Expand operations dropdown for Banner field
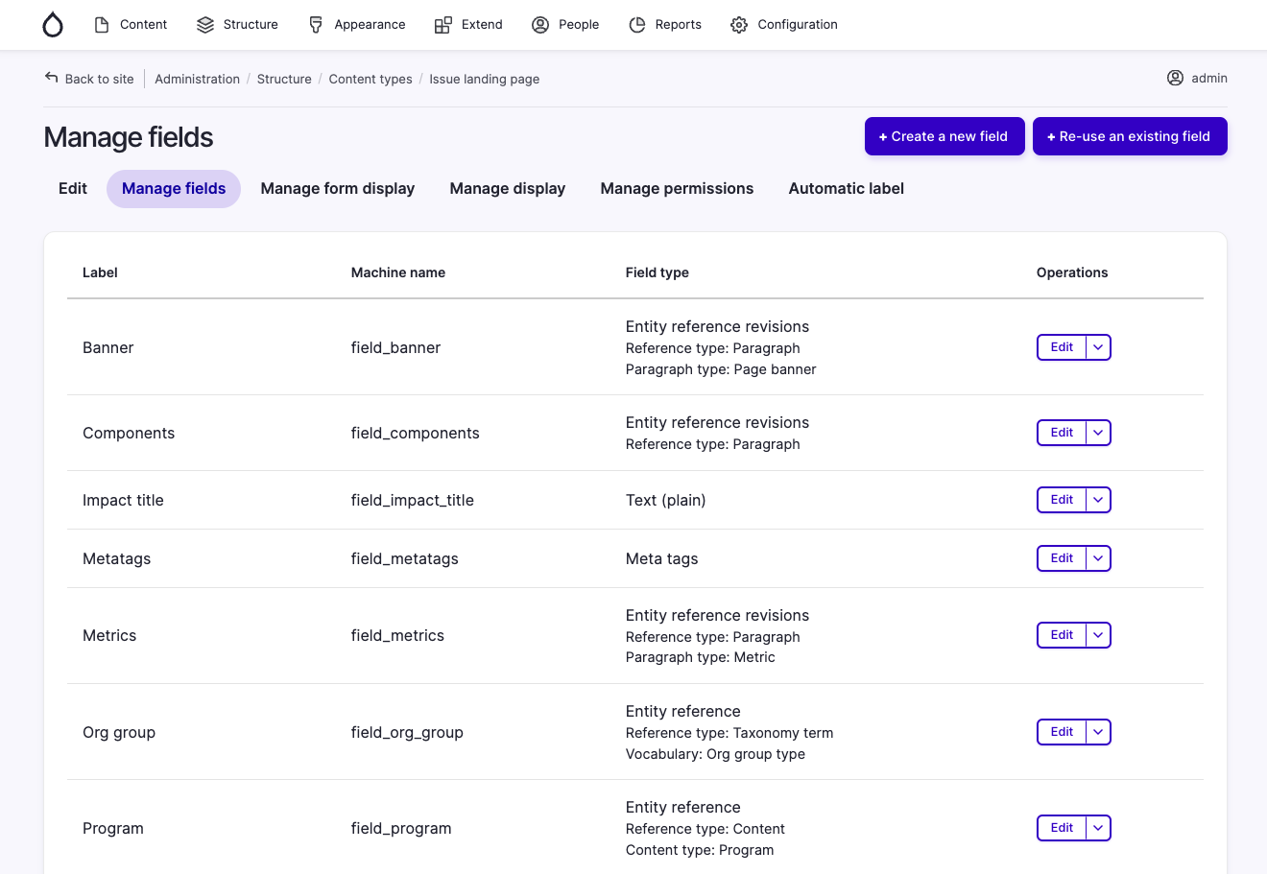The image size is (1267, 874). pyautogui.click(x=1098, y=347)
